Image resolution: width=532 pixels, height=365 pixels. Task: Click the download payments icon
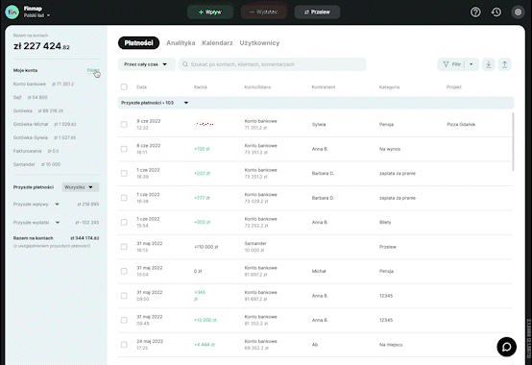[488, 64]
